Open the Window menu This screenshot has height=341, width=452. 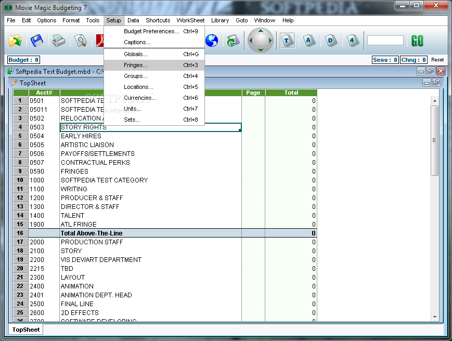[x=264, y=20]
